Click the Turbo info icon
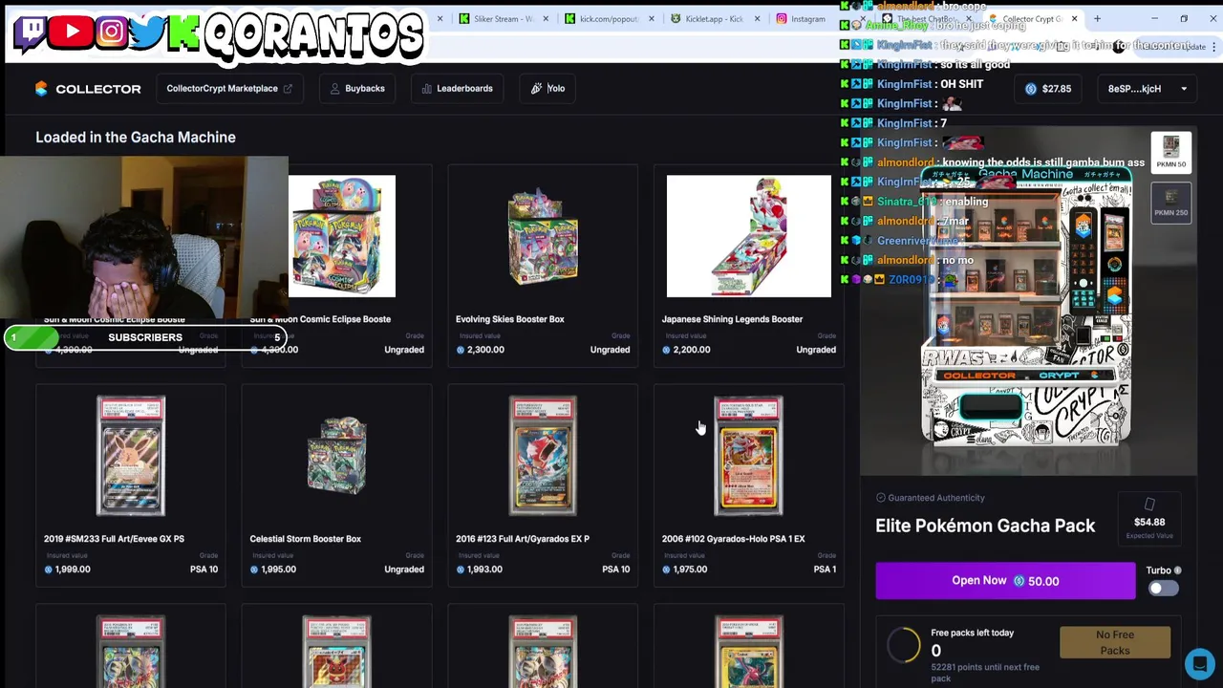The height and width of the screenshot is (688, 1223). pyautogui.click(x=1177, y=570)
